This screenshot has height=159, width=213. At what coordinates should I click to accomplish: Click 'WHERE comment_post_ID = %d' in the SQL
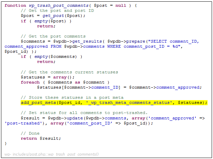click(144, 47)
